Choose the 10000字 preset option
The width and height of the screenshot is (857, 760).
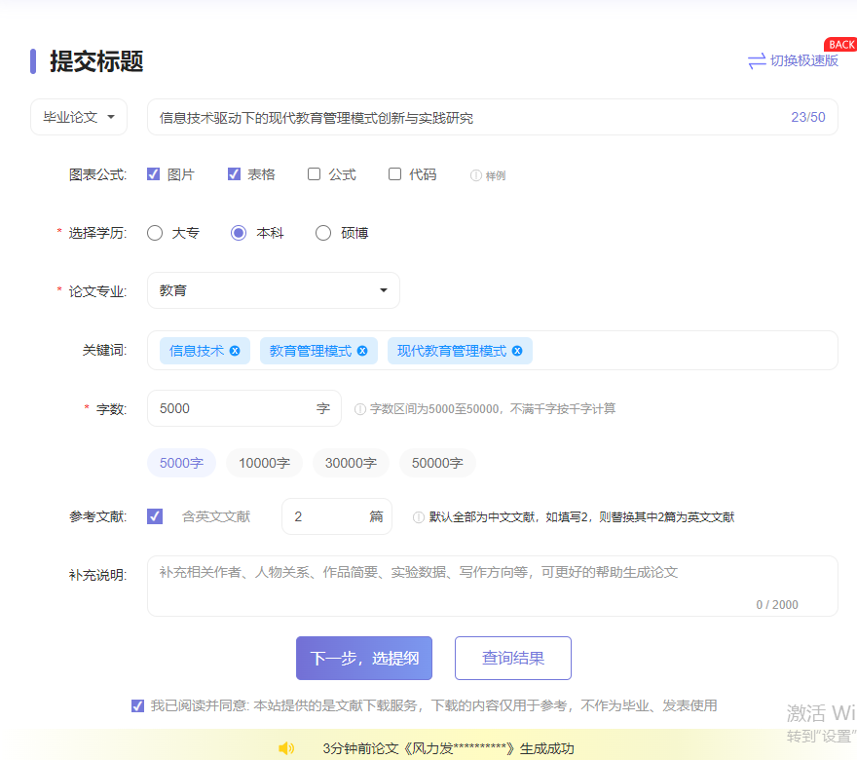(x=264, y=463)
